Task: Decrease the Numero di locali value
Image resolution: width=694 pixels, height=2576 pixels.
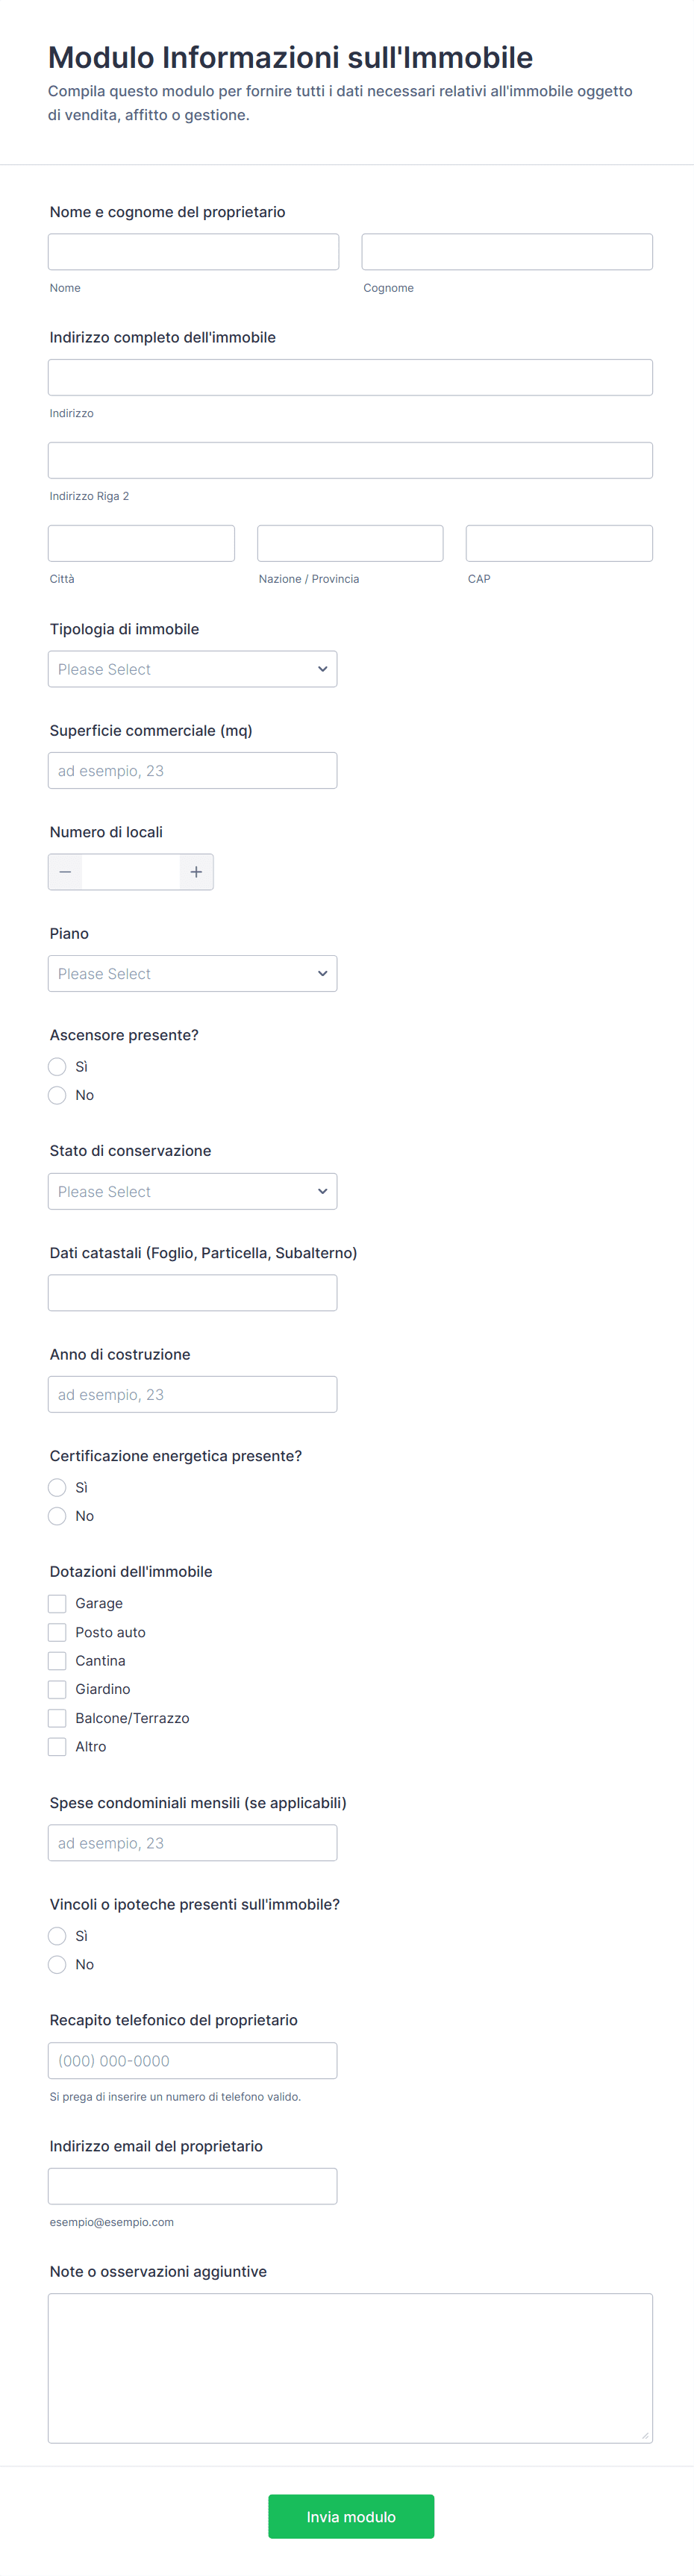Action: click(65, 872)
